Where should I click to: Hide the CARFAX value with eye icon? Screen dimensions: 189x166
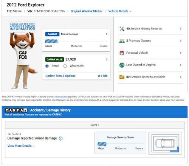tap(102, 76)
